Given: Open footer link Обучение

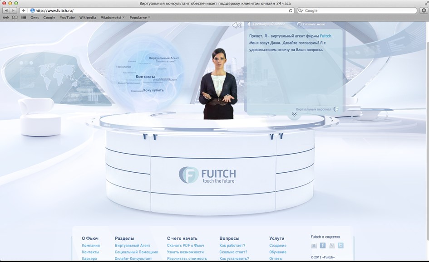Looking at the screenshot, I should pyautogui.click(x=278, y=252).
